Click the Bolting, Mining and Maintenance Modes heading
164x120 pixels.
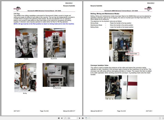pyautogui.click(x=105, y=14)
